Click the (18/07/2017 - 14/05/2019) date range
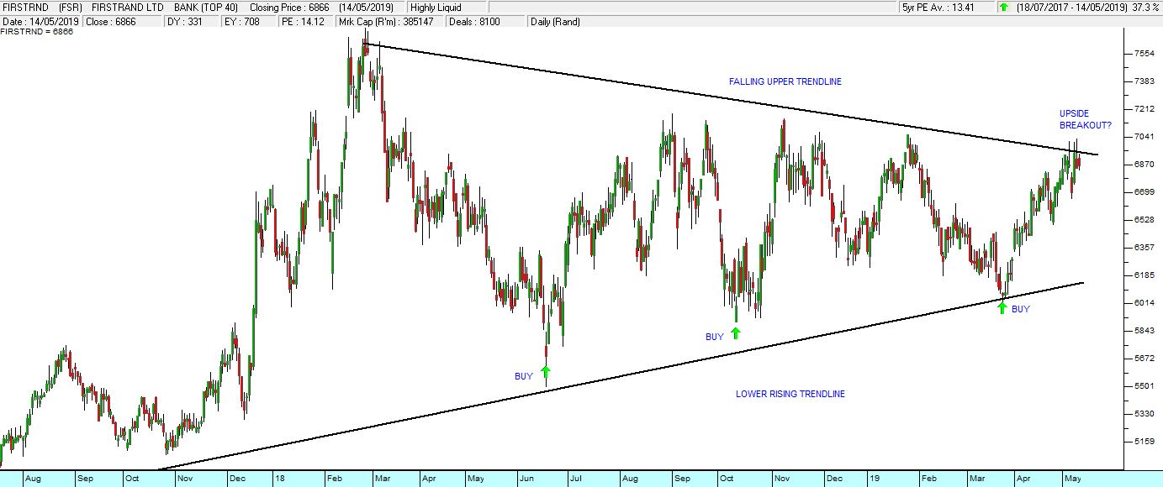 (x=1070, y=8)
